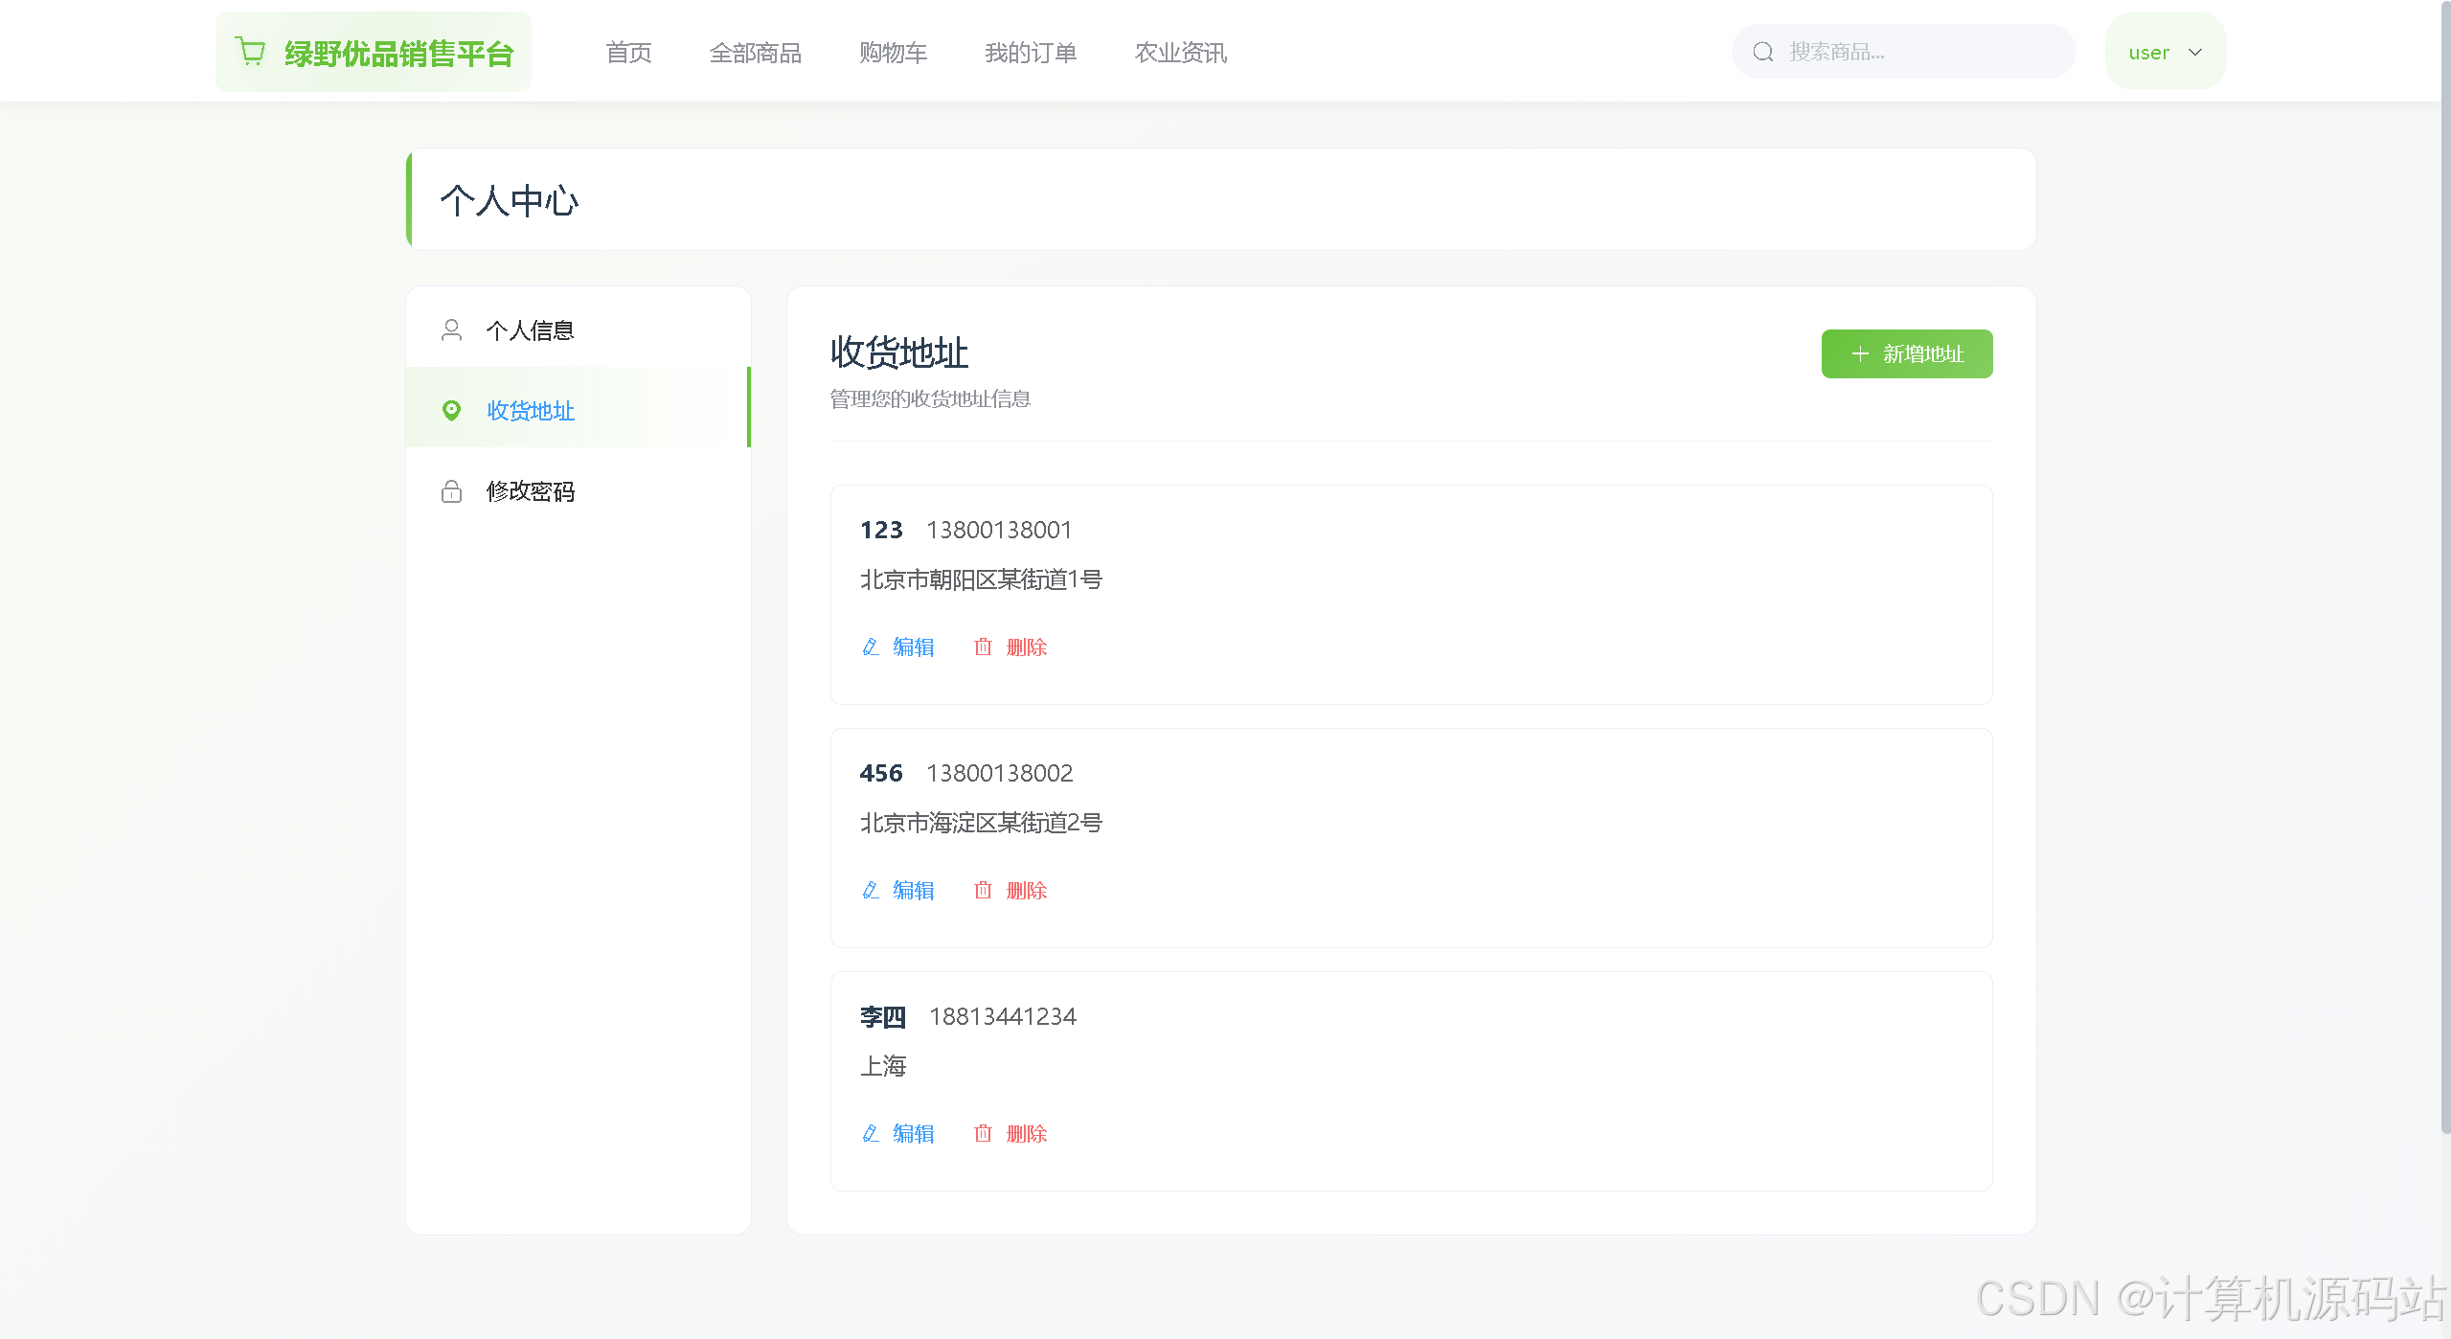Click trash icon for 李四 address
2451x1339 pixels.
coord(983,1134)
